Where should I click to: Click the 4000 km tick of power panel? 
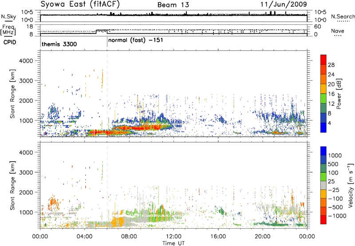pyautogui.click(x=26, y=61)
